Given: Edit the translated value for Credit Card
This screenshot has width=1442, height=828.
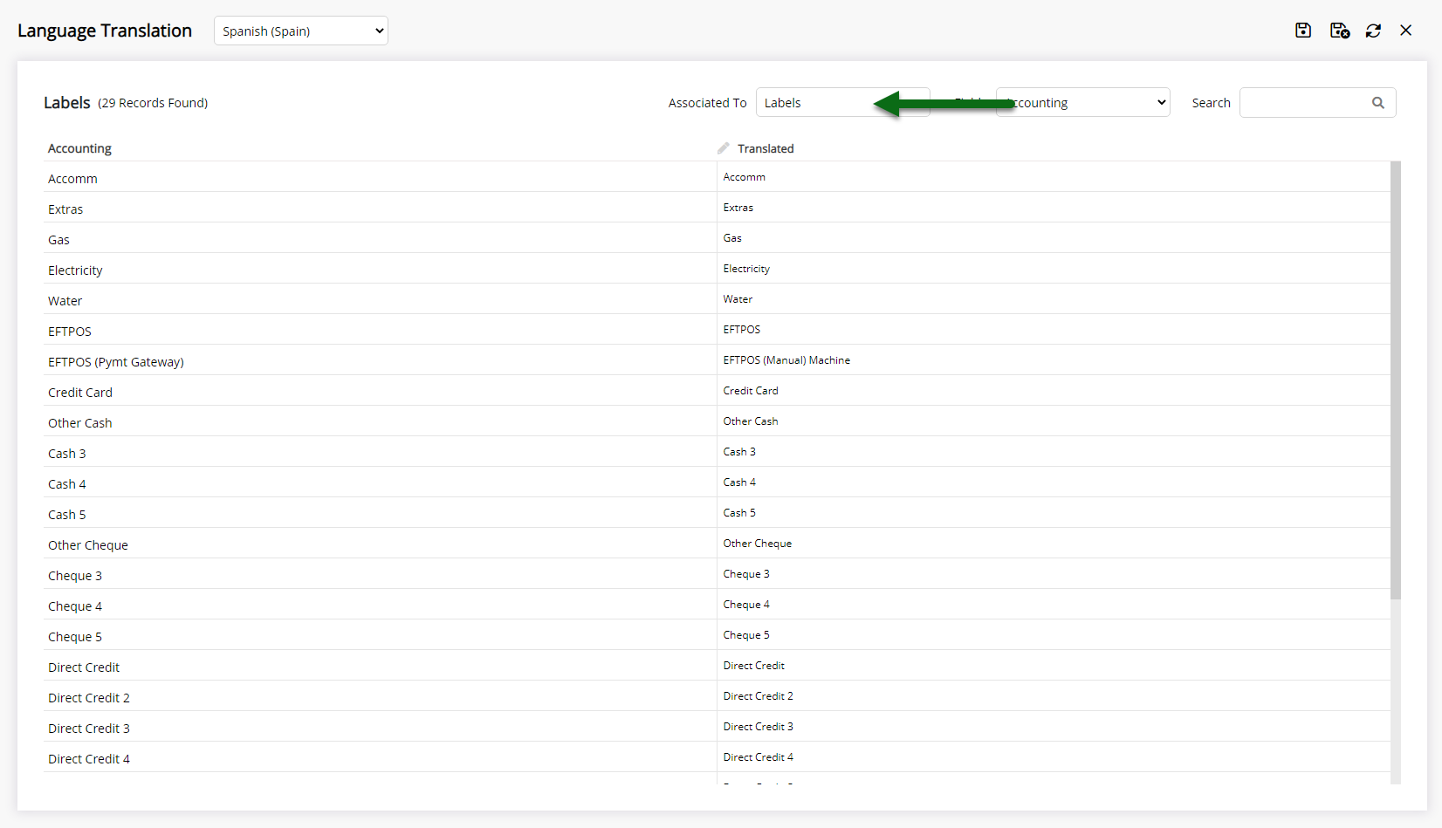Looking at the screenshot, I should coord(1054,391).
